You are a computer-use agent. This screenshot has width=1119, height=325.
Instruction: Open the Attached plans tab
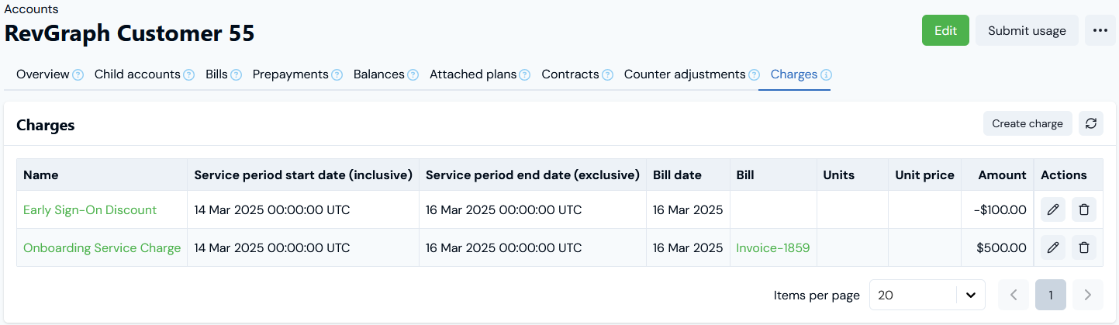(x=473, y=74)
